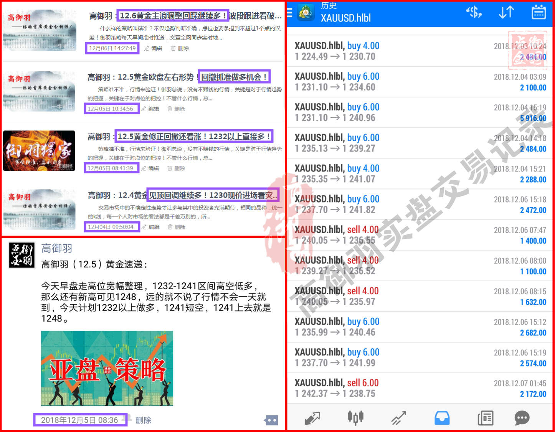Select the buy 4.00 trade at 1224.49

[420, 51]
